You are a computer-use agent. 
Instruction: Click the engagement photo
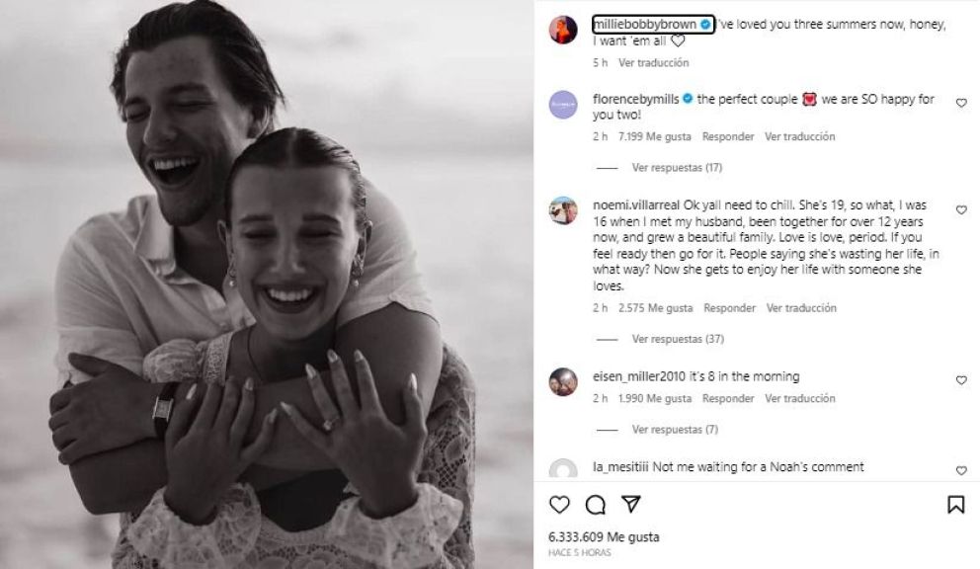pyautogui.click(x=267, y=284)
